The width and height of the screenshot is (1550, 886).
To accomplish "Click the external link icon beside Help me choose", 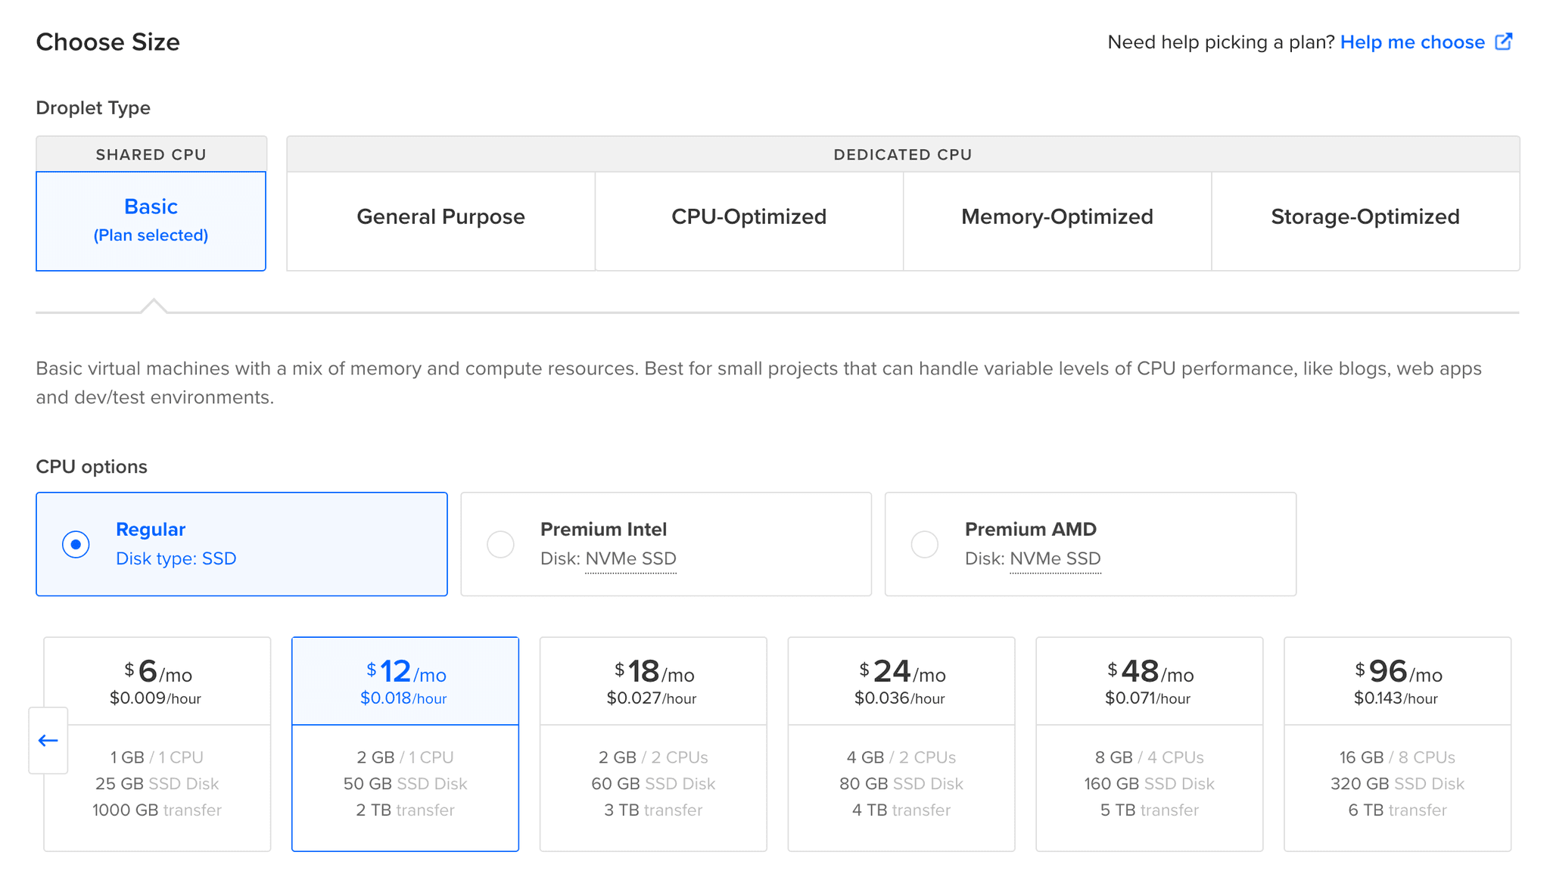I will (1505, 42).
